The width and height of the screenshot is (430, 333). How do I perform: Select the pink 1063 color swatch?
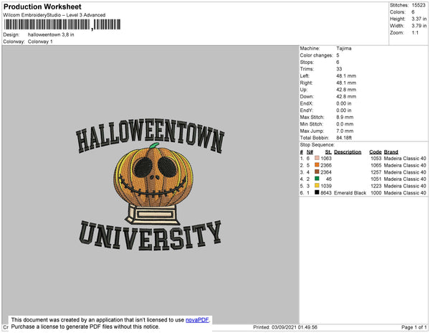point(317,158)
